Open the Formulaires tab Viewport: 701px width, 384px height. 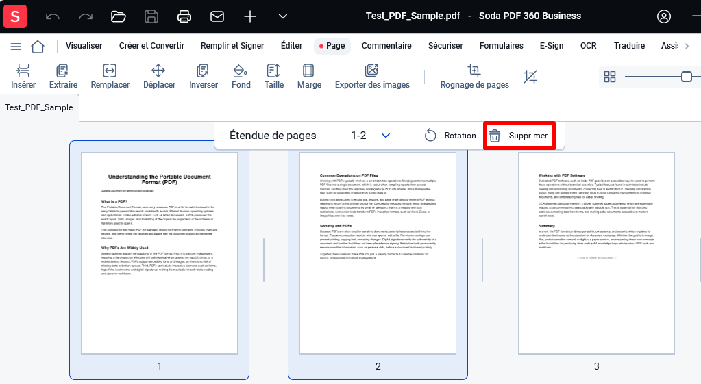(x=501, y=46)
